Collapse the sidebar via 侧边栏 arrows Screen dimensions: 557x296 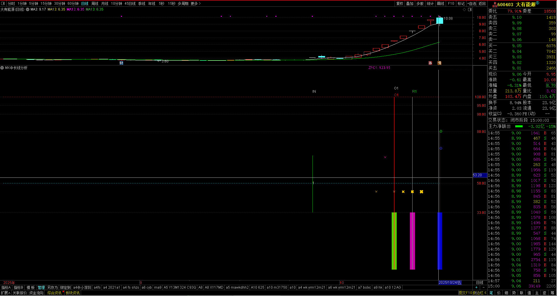pyautogui.click(x=485, y=293)
